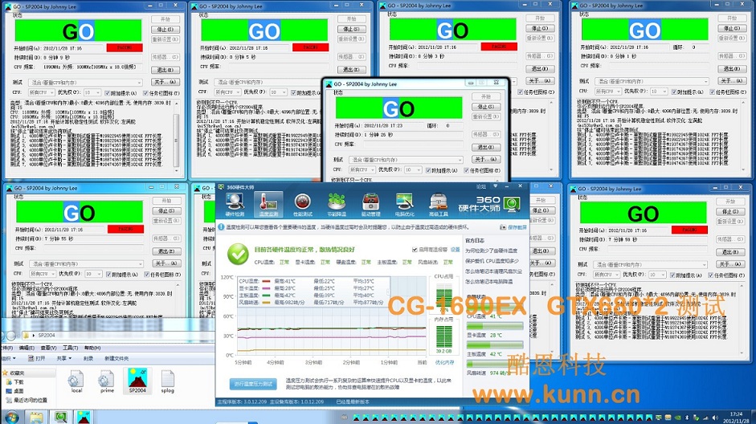The height and width of the screenshot is (424, 756).
Task: Open the 设置 link beside 启用高温报警
Action: pyautogui.click(x=456, y=250)
